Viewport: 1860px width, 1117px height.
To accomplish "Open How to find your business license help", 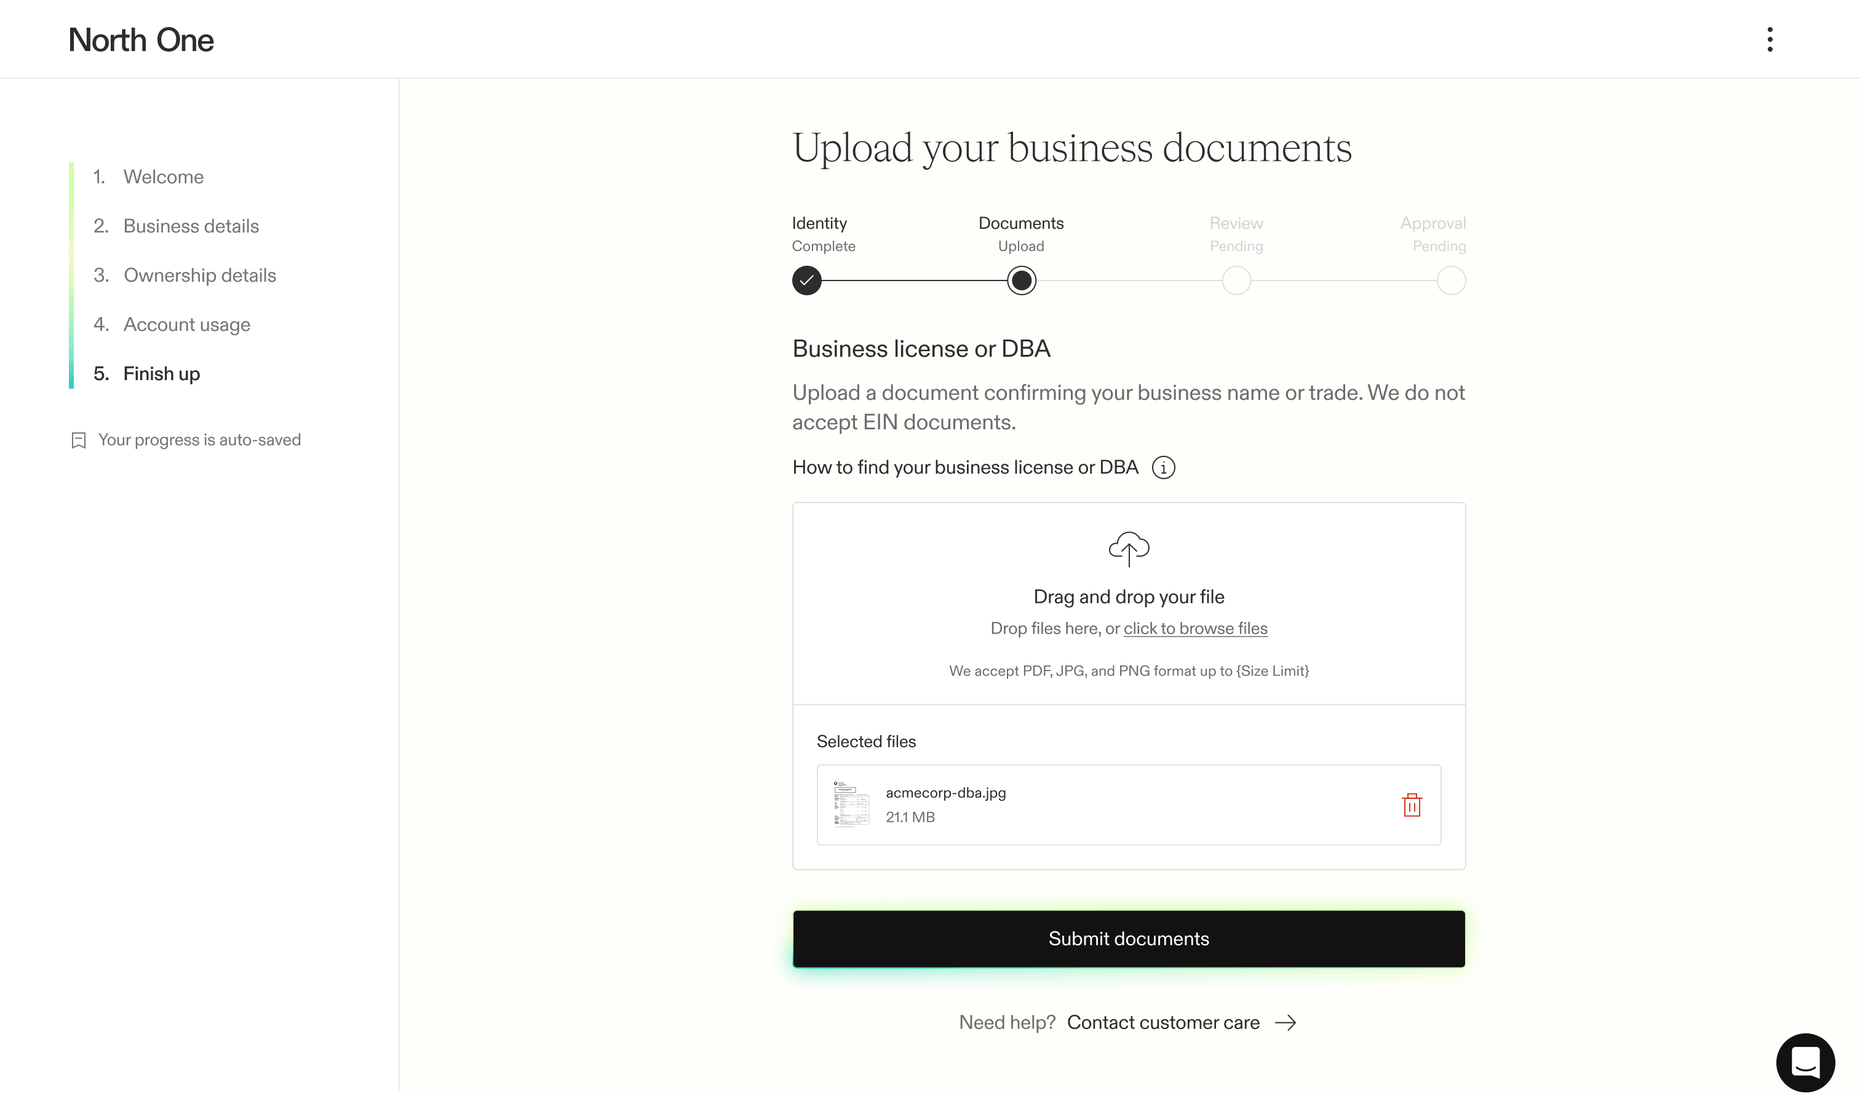I will (965, 467).
